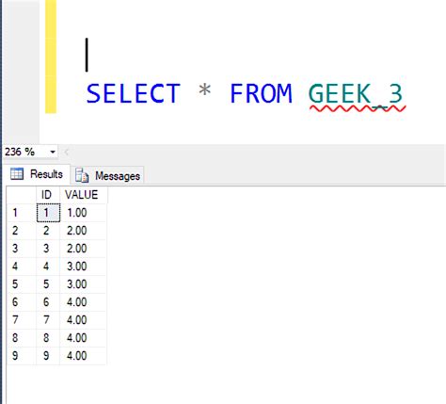Click the Results grid icon
The image size is (446, 404).
click(x=17, y=173)
